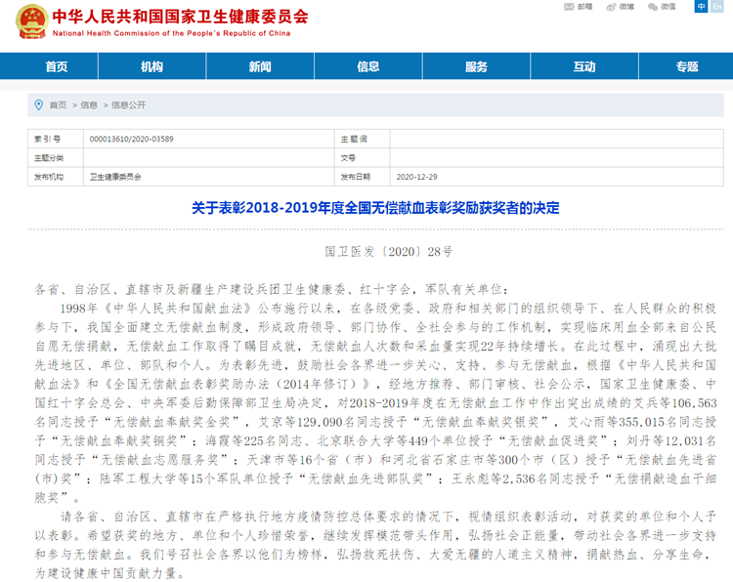
Task: Click the publish date 2020-12-29
Action: tap(417, 177)
